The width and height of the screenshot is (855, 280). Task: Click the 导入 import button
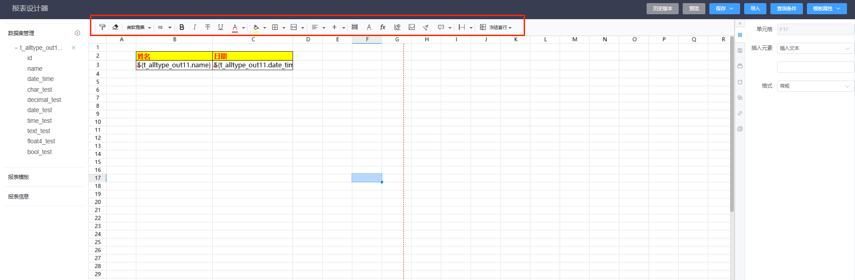tap(755, 8)
